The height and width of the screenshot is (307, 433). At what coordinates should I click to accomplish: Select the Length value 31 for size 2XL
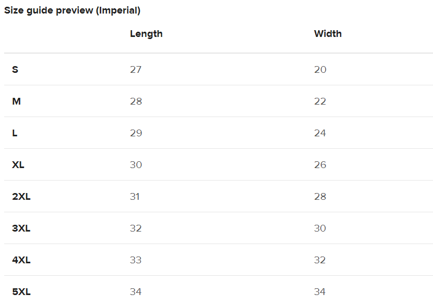(x=135, y=197)
